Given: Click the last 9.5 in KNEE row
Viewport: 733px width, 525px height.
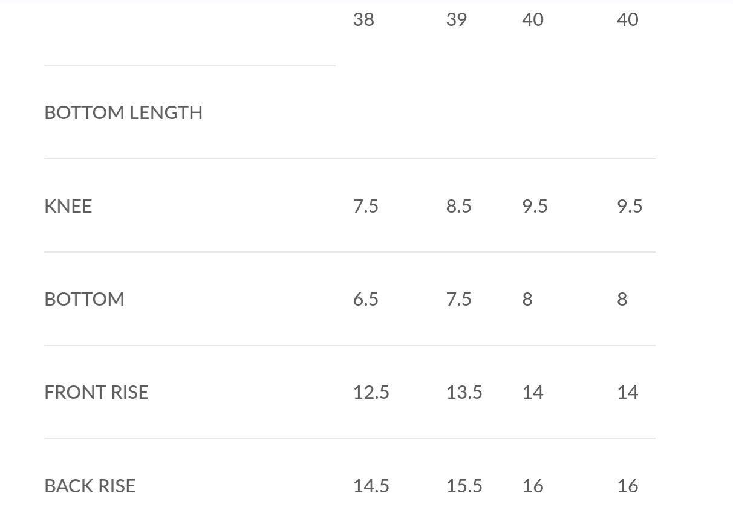Looking at the screenshot, I should 630,206.
